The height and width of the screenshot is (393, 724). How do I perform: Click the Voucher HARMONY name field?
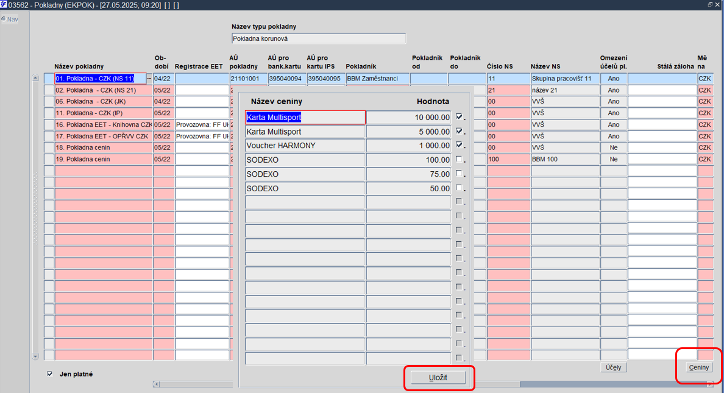(305, 146)
